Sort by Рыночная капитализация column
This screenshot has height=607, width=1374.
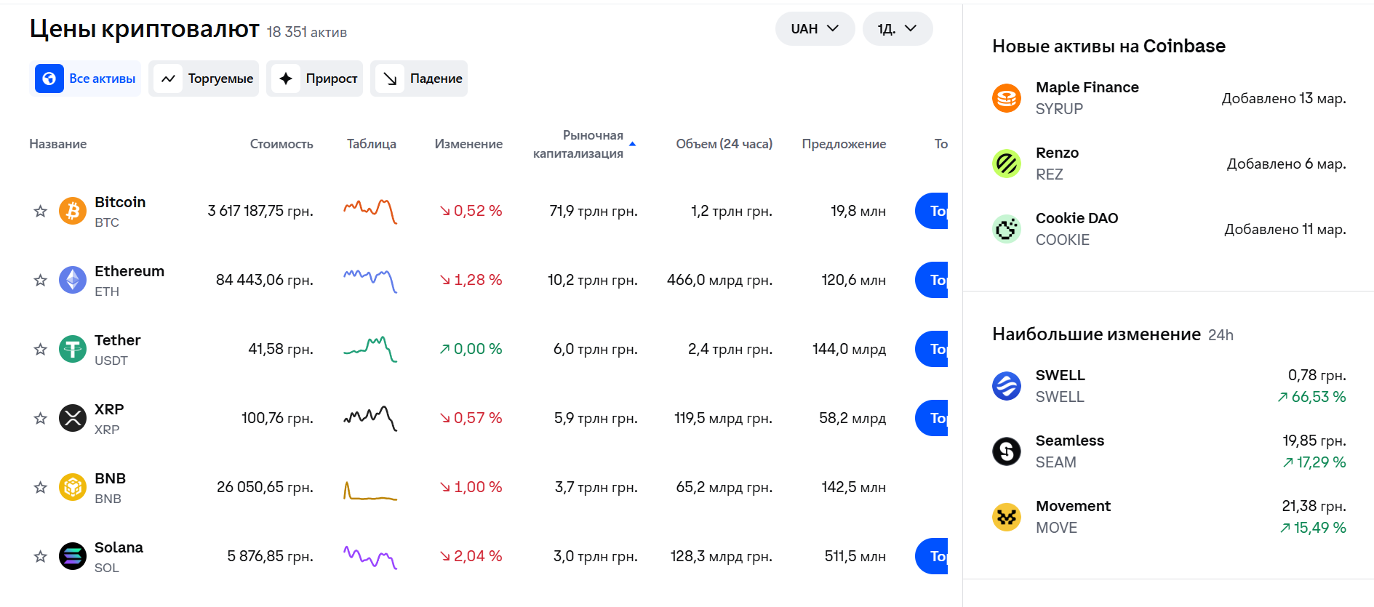tap(578, 144)
